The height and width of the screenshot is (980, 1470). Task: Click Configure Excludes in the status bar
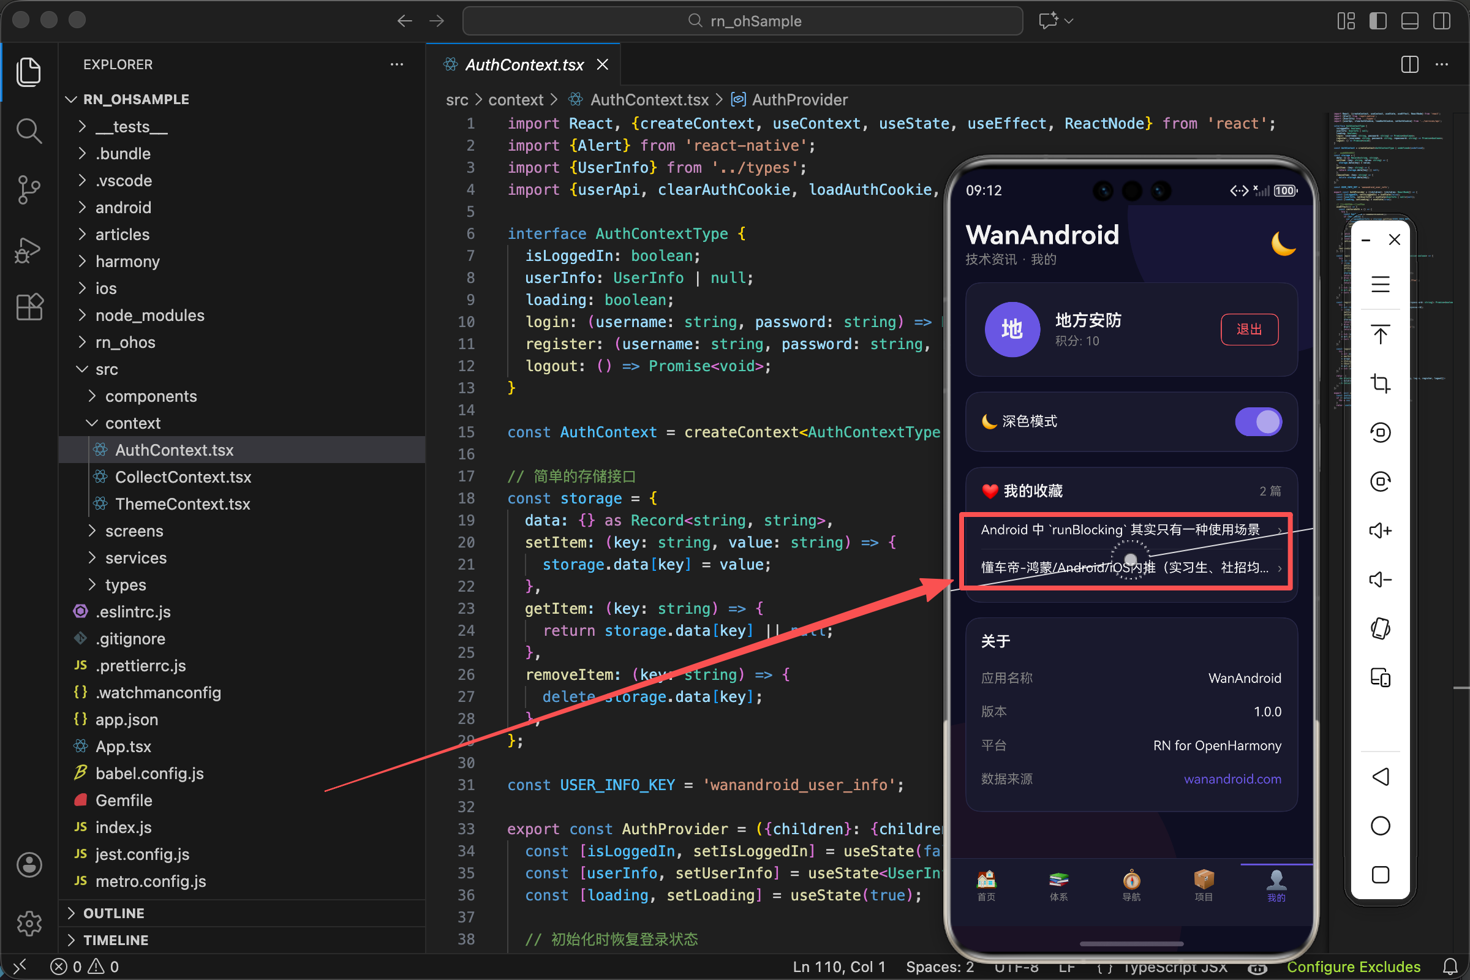tap(1353, 967)
